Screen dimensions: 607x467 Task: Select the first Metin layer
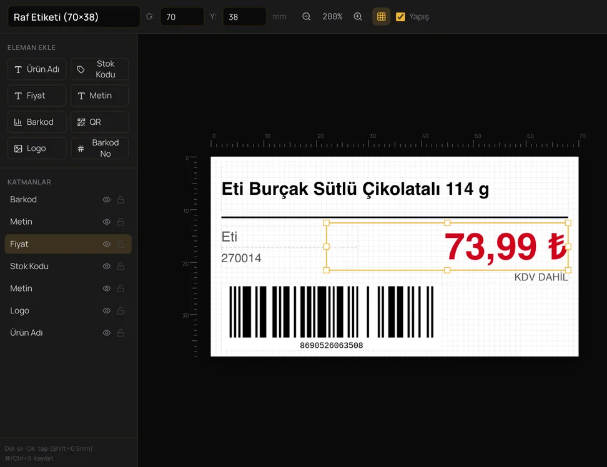point(67,222)
